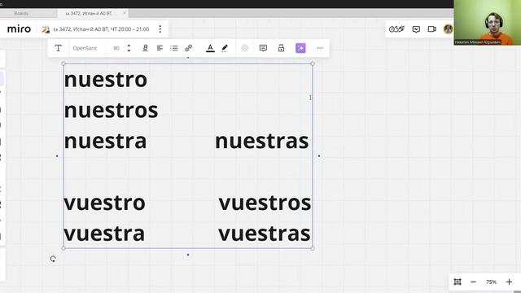Click the word vuestra
The width and height of the screenshot is (521, 293).
tap(104, 234)
